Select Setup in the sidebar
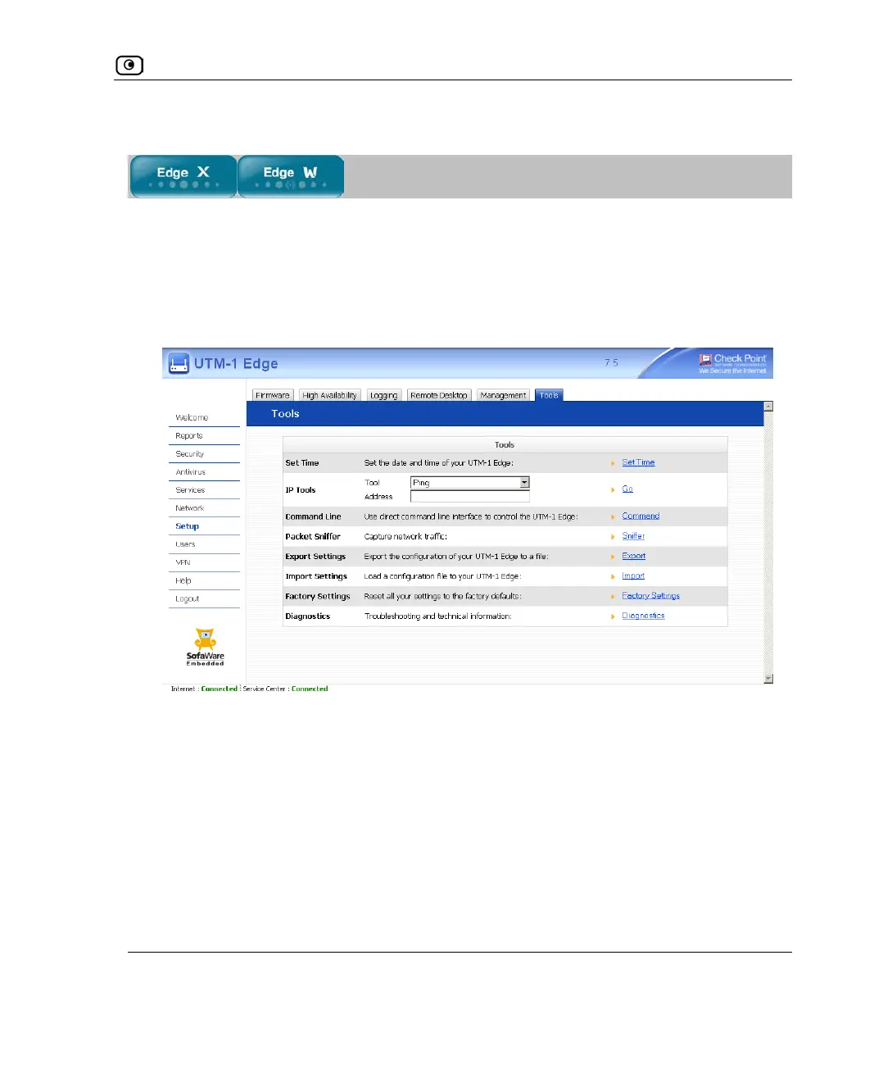 [x=188, y=526]
